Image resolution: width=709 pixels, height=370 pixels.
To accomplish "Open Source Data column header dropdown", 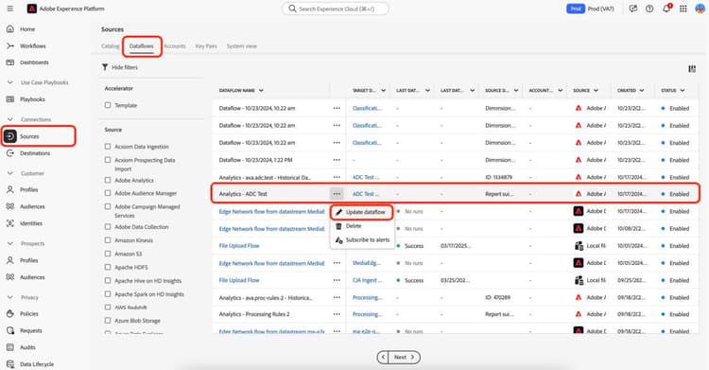I will pyautogui.click(x=516, y=91).
